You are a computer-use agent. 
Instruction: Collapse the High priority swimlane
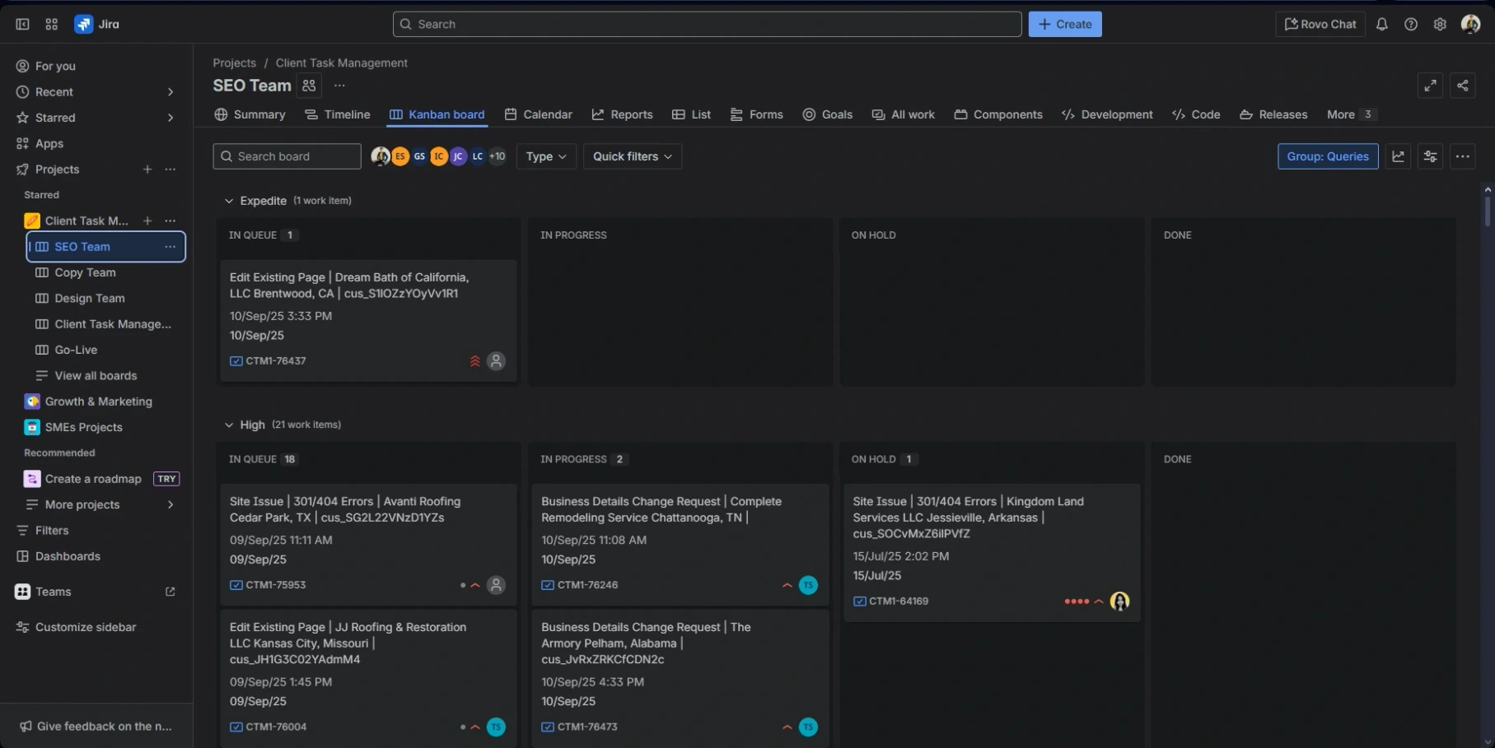click(228, 425)
